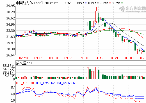Click the 34.96 price axis label
The image size is (146, 103).
point(11,25)
